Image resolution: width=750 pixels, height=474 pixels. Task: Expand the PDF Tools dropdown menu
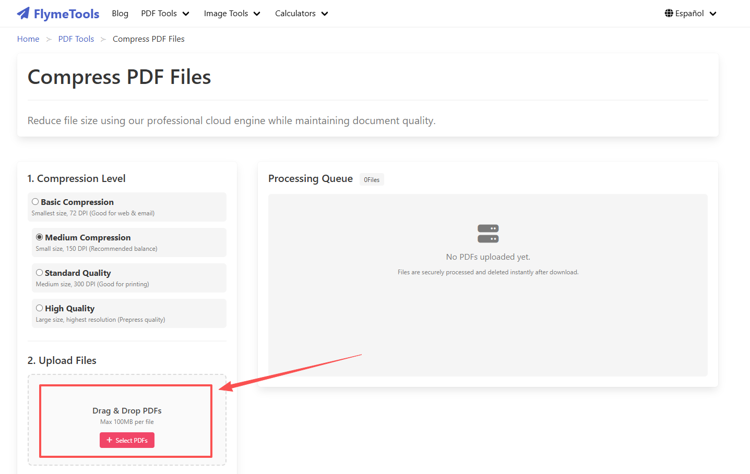click(165, 14)
